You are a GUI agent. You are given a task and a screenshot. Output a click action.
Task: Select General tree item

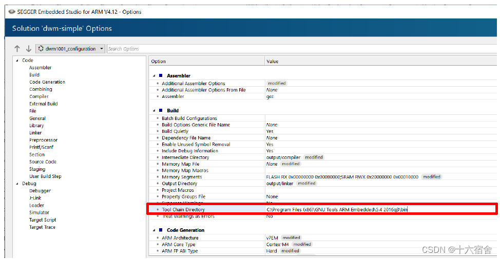coord(37,118)
